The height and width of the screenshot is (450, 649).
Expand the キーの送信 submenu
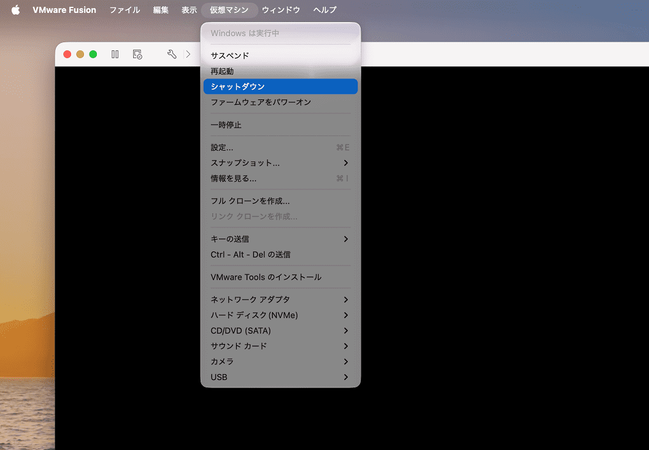click(x=280, y=239)
